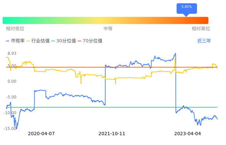Click the green 30分位值 legend line marker
The width and height of the screenshot is (226, 145).
[53, 41]
